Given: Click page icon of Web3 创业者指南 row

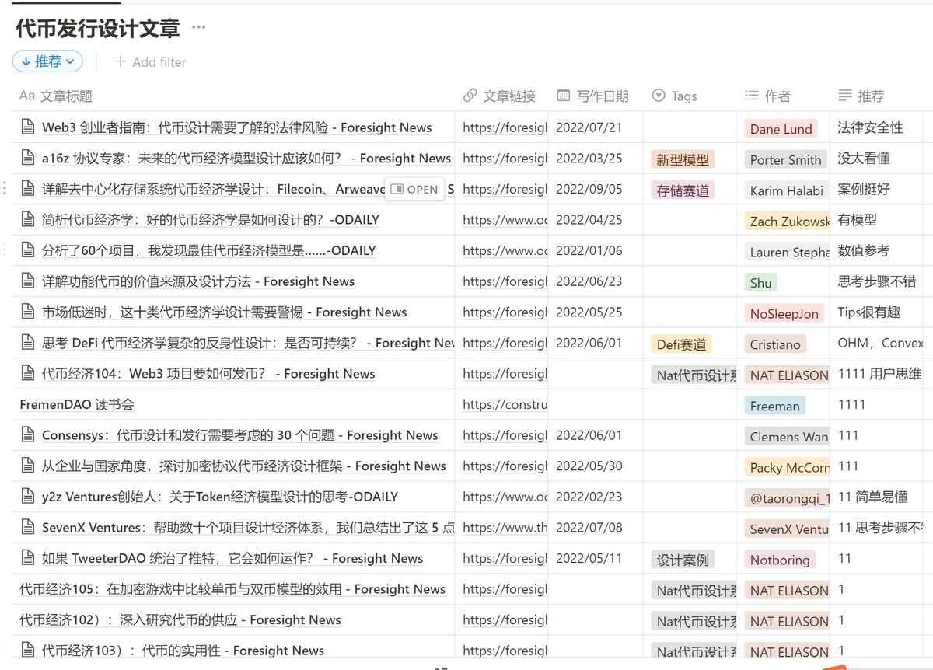Looking at the screenshot, I should click(x=28, y=127).
